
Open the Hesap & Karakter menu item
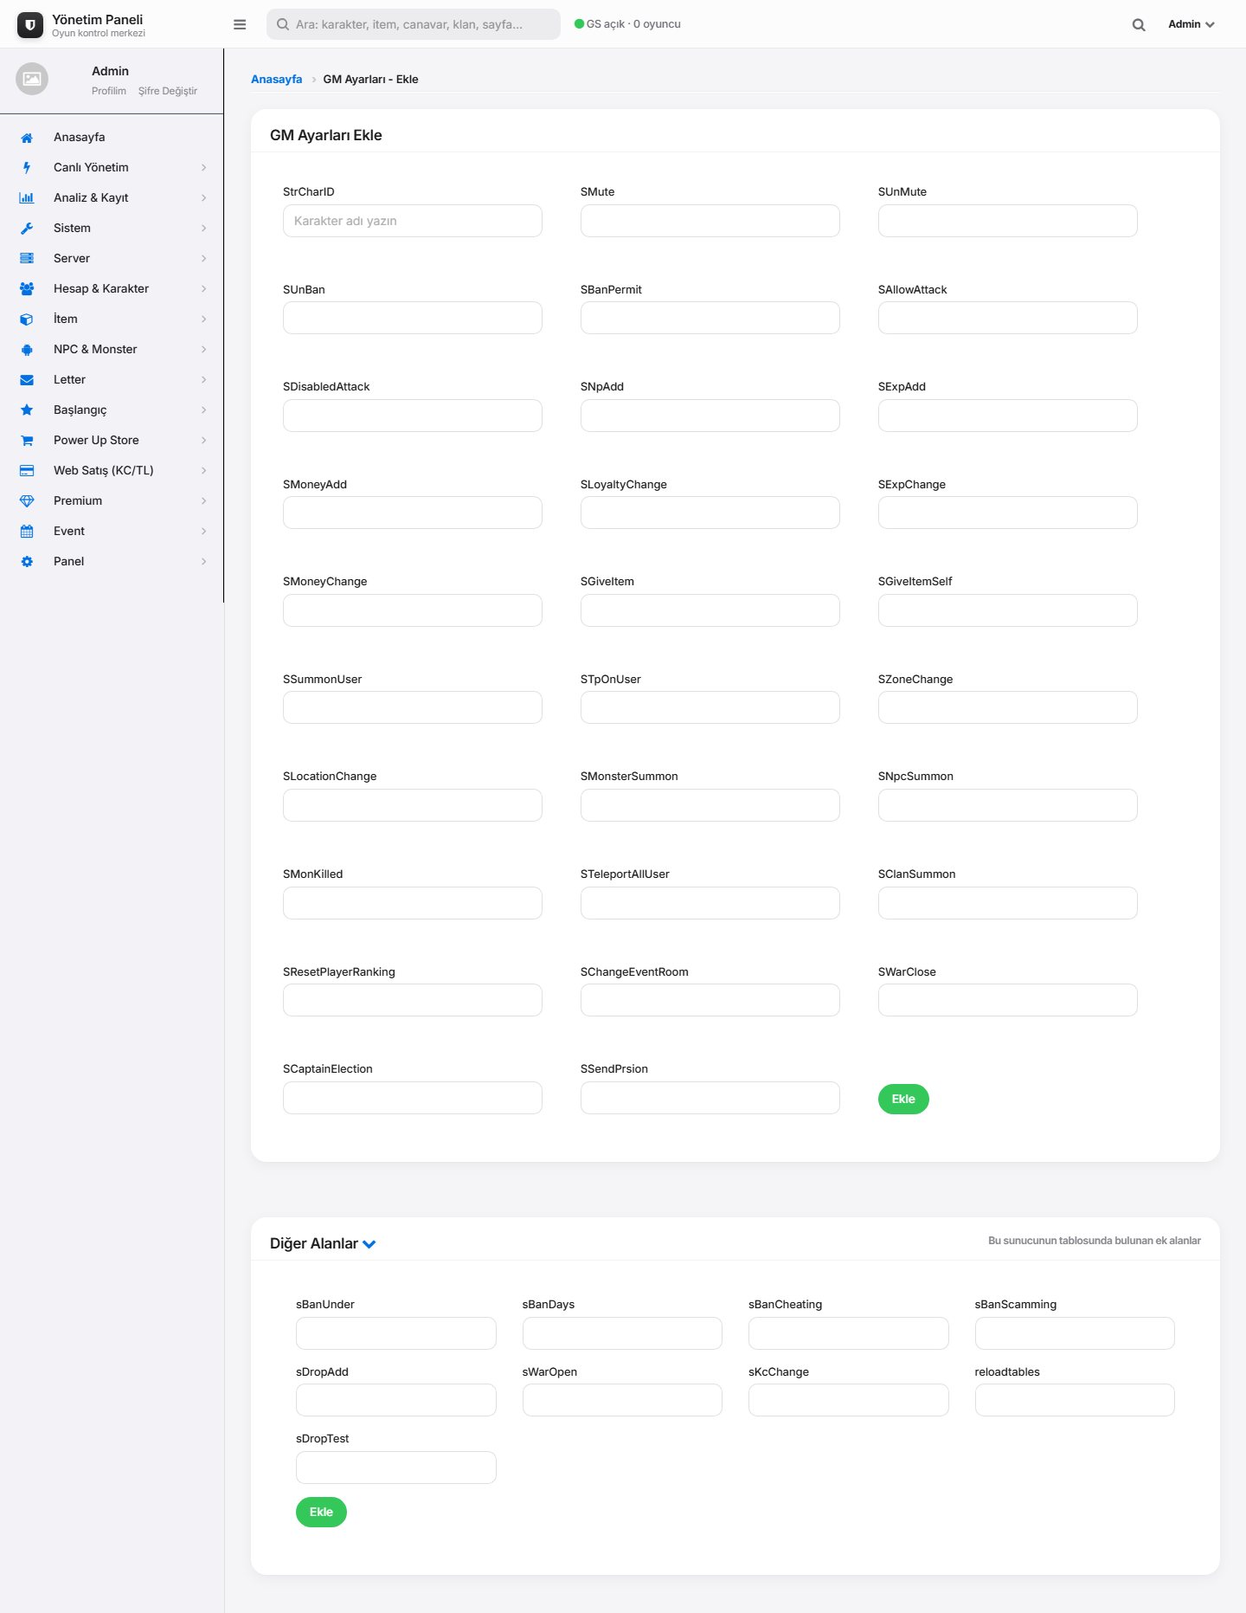[x=112, y=289]
